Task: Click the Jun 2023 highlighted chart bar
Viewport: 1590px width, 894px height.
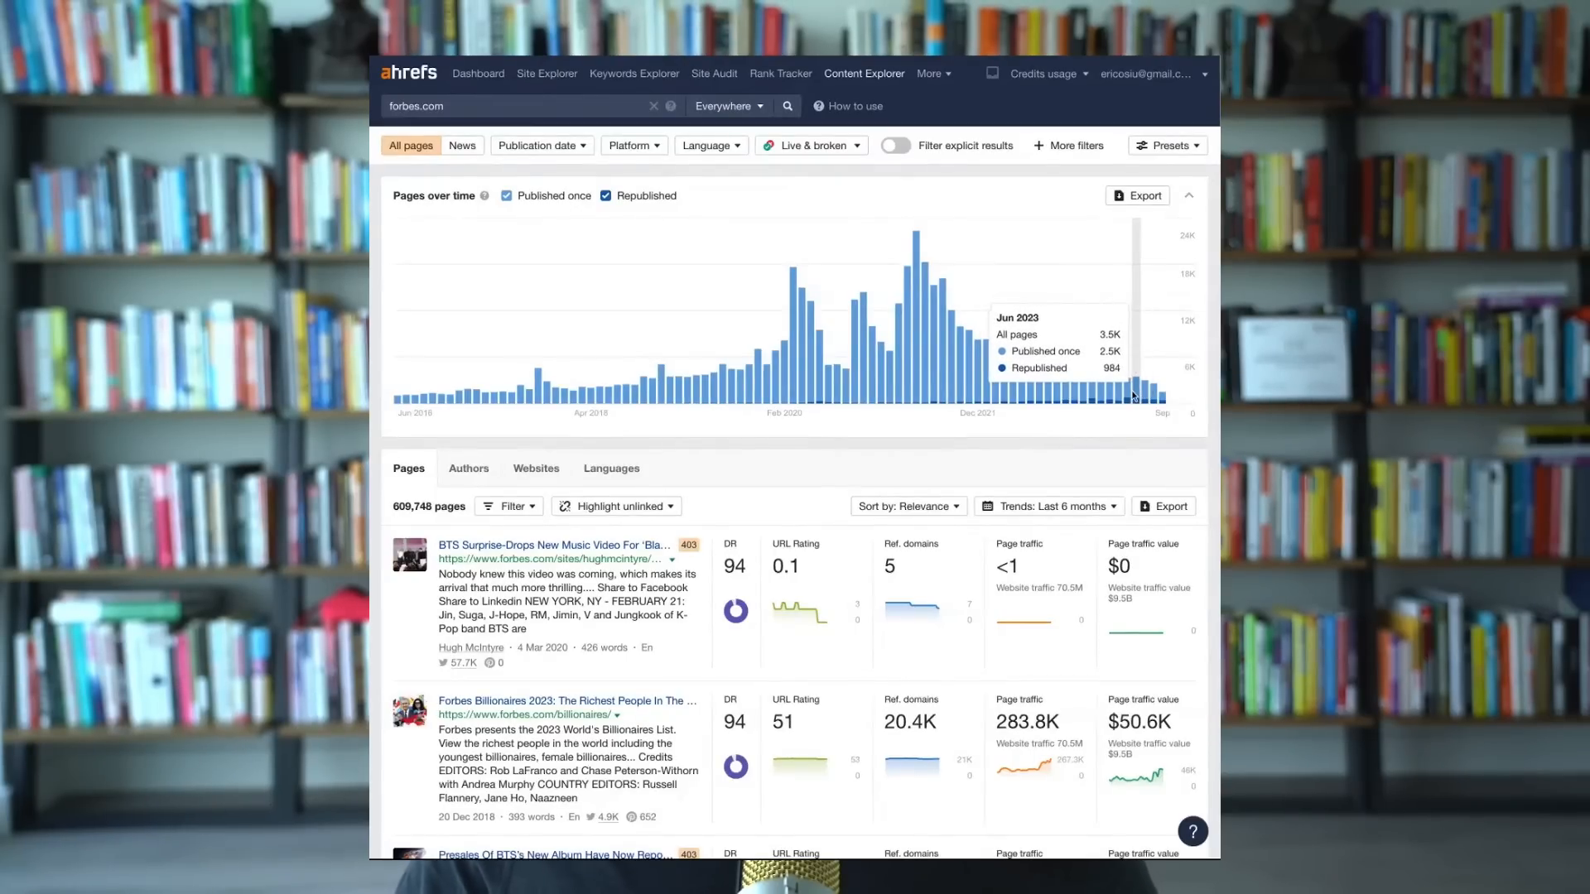Action: coord(1135,390)
